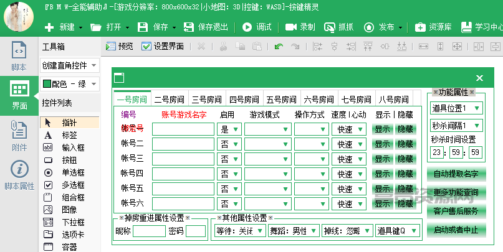Click 启动或者中止 button
Screen dimensions: 503x252
456,230
